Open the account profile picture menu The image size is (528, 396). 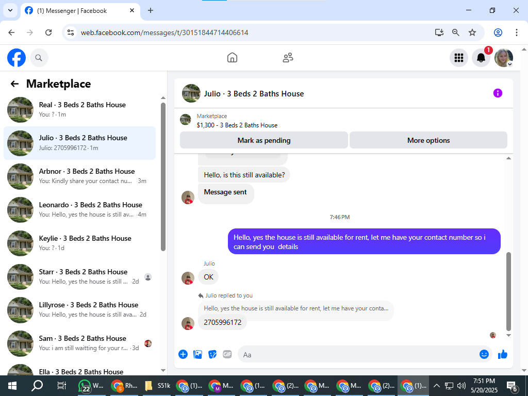pos(503,58)
